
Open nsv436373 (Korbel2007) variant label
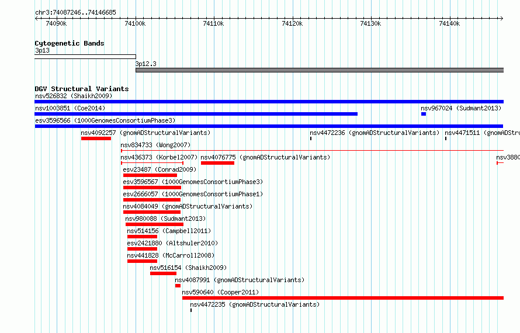pyautogui.click(x=159, y=157)
